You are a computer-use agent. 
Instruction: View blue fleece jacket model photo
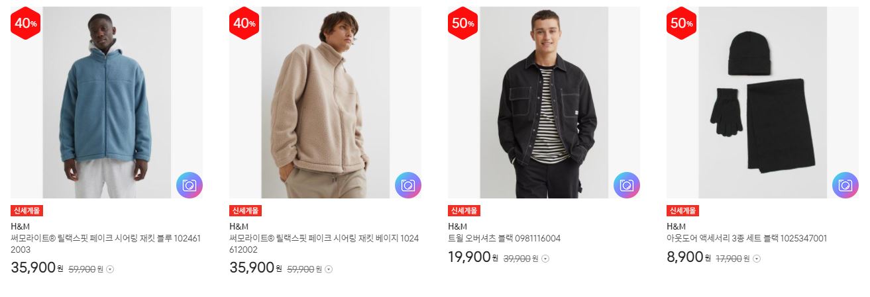[x=107, y=103]
